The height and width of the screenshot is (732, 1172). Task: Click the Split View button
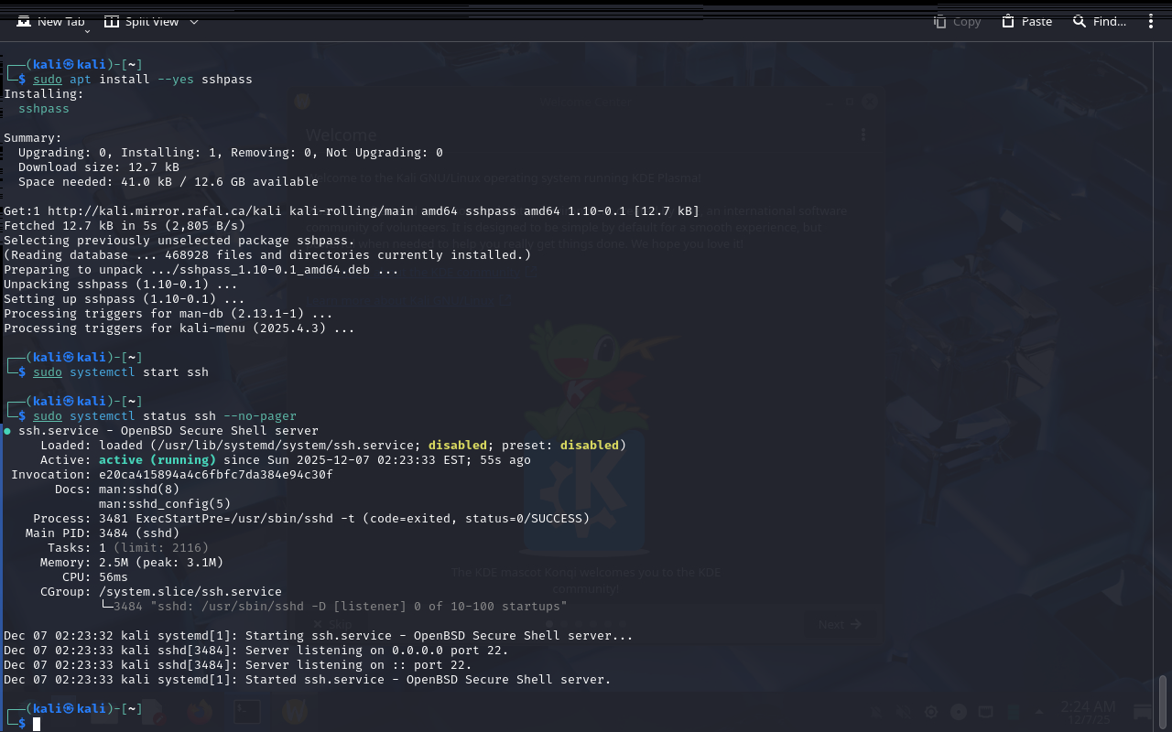coord(142,21)
